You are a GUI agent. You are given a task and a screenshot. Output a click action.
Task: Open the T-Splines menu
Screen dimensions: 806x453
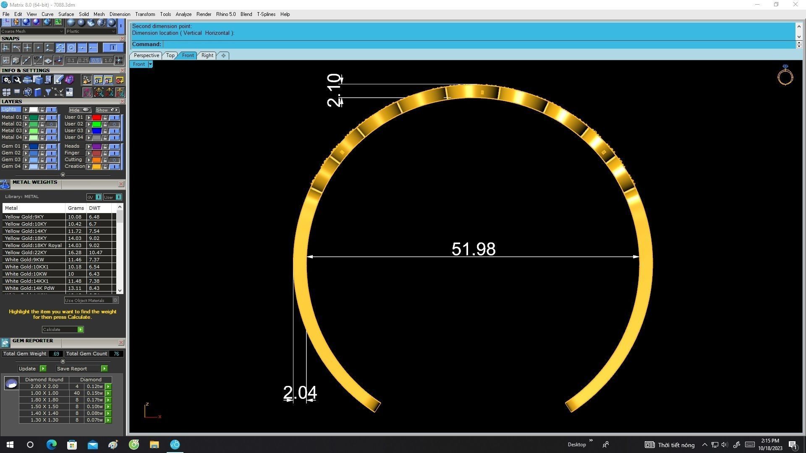[266, 14]
